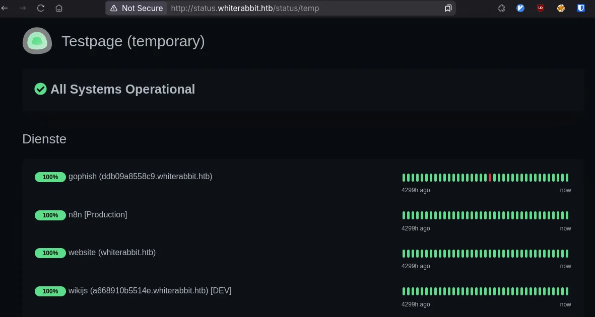Click the website (whiterabbit.htb) service entry

click(112, 253)
